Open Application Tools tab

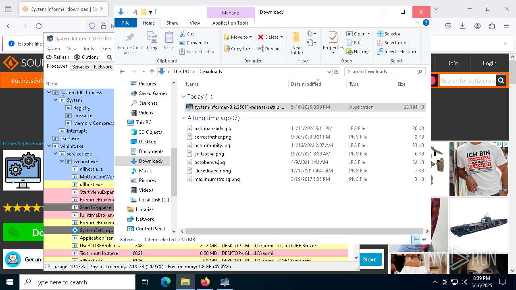click(230, 23)
